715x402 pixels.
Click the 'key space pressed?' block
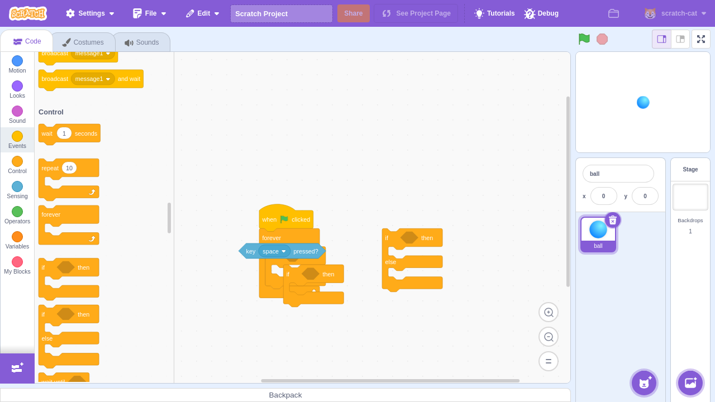282,251
